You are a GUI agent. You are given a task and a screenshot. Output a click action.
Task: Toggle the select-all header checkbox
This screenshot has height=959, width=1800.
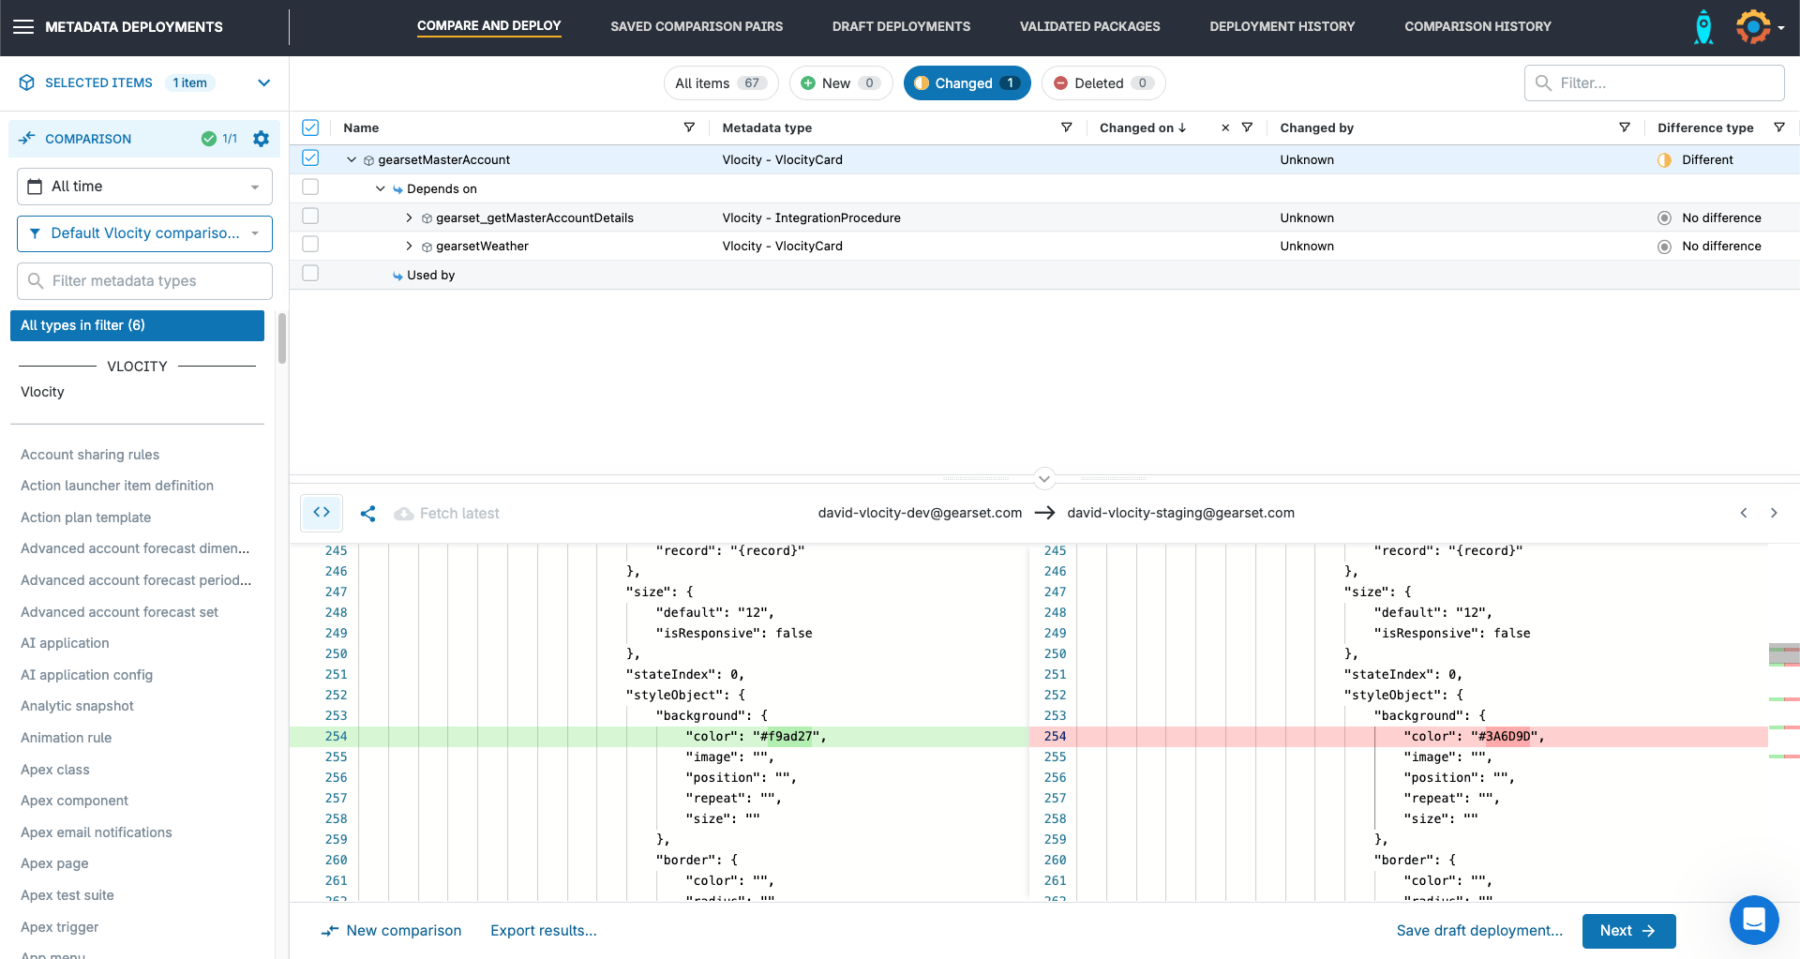(x=310, y=127)
